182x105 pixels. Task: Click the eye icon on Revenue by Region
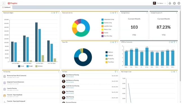coord(54,13)
